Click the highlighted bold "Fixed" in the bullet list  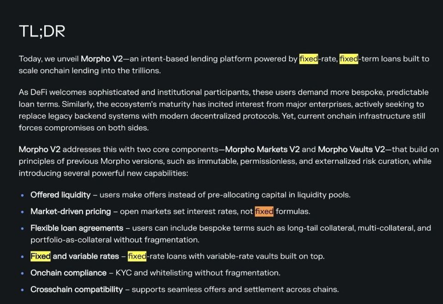pos(41,256)
